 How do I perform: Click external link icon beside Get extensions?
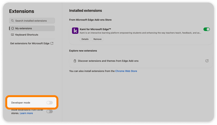tap(52, 43)
